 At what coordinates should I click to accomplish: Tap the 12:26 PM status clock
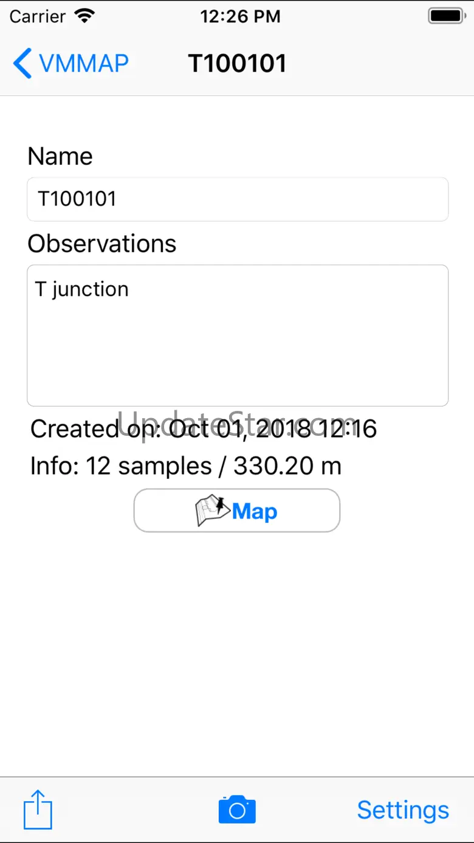coord(240,16)
